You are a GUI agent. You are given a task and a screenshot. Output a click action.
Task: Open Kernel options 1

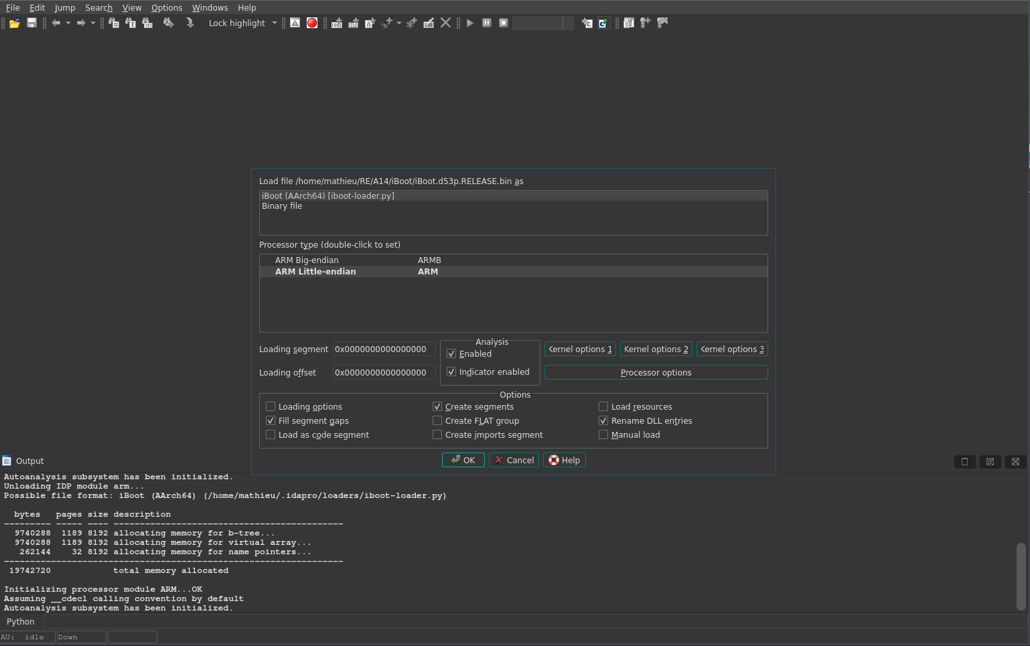point(580,349)
